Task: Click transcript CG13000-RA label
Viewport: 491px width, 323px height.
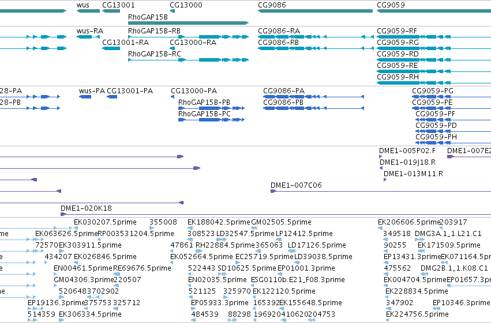Action: (193, 43)
